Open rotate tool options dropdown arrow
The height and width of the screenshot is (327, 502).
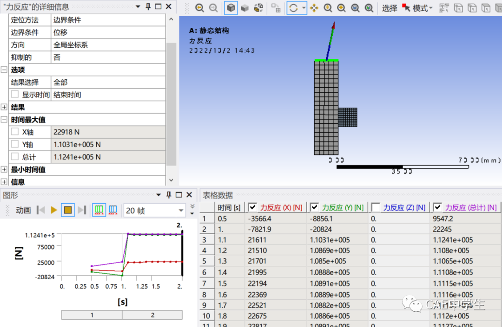(304, 8)
